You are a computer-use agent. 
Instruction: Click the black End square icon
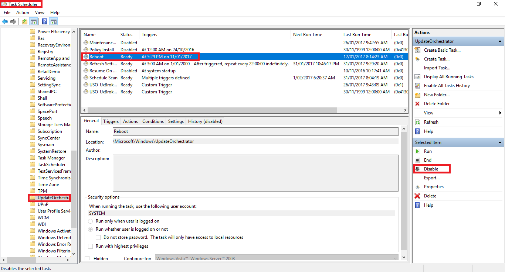point(417,160)
